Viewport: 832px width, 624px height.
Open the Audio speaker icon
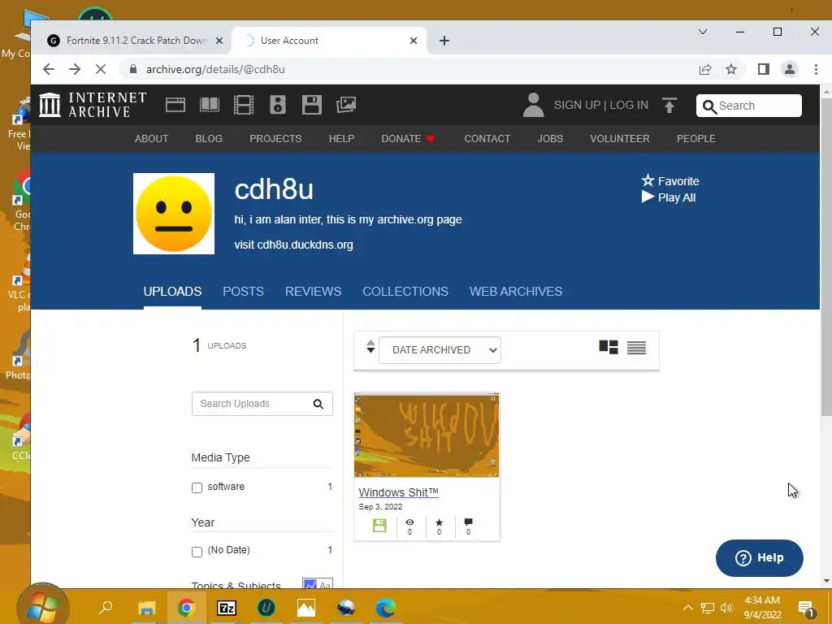[278, 105]
